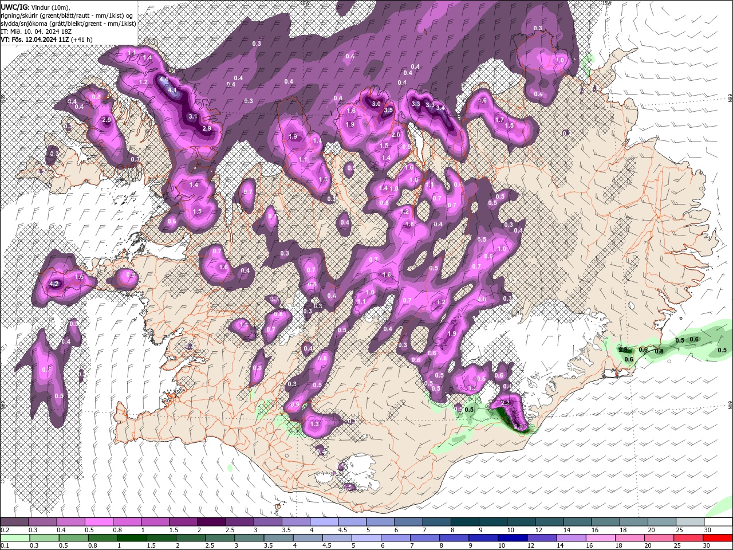Screen dimensions: 733x550
Task: Pick lower scale light blue swatch between 5 and 6
Action: tap(368, 538)
